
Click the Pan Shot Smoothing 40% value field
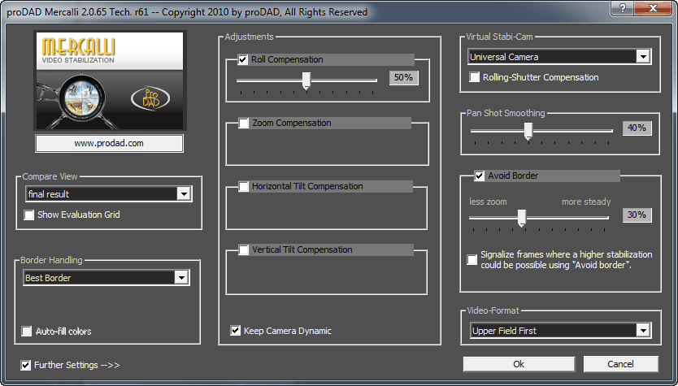coord(637,128)
